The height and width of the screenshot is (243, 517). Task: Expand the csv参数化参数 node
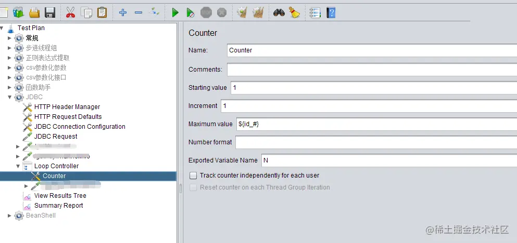(x=9, y=67)
